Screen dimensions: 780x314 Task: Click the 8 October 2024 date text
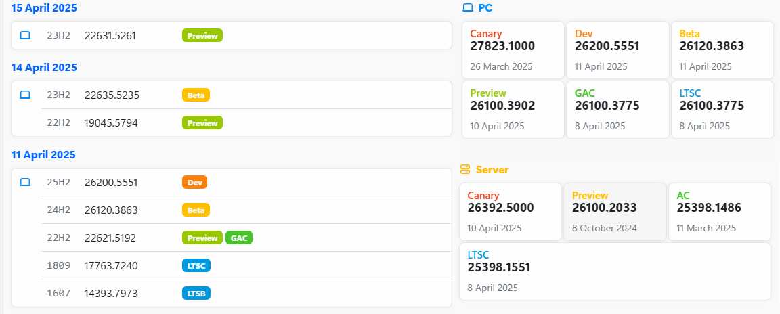point(605,228)
